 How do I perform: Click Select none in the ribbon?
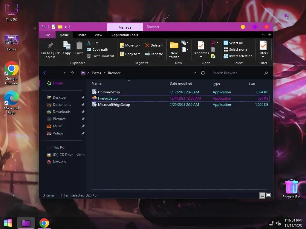(x=235, y=49)
